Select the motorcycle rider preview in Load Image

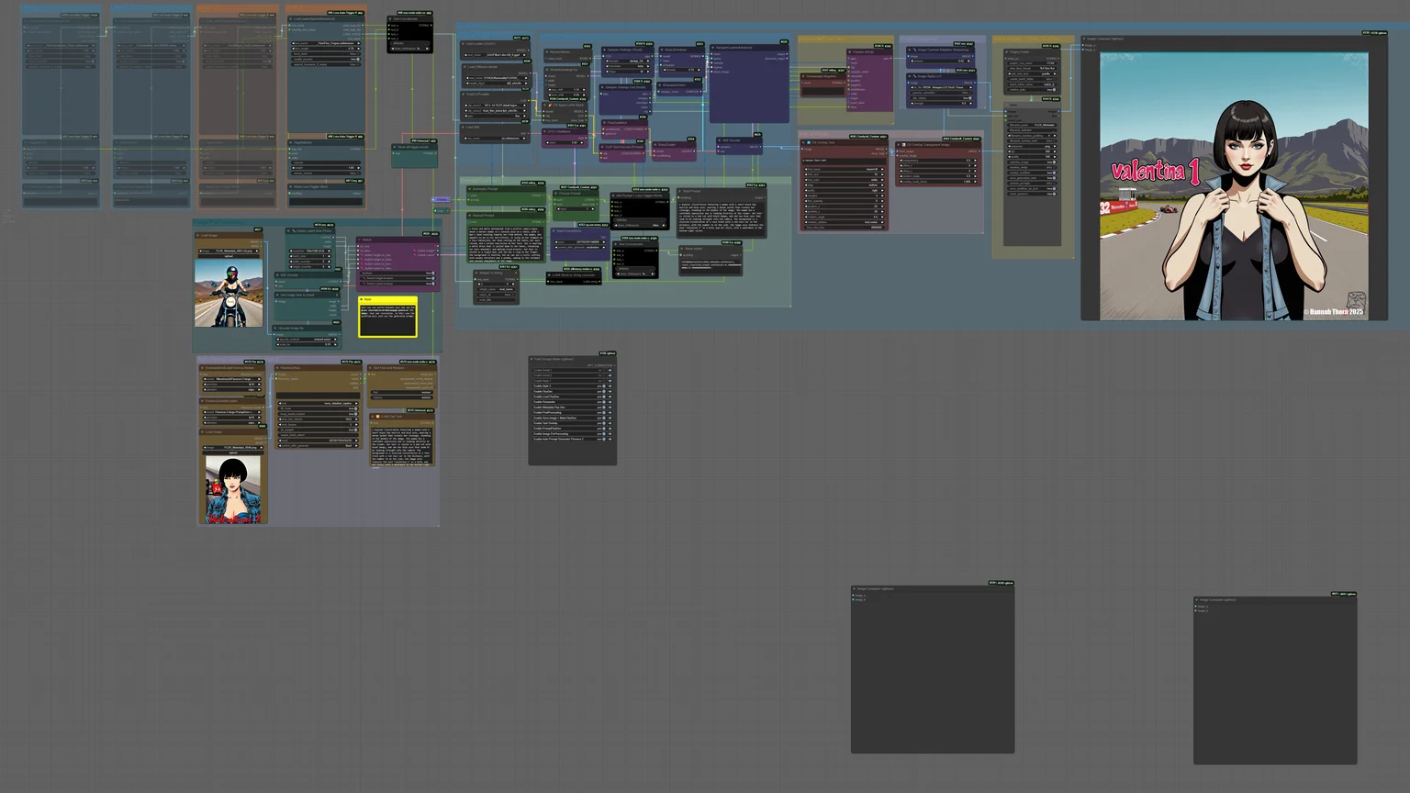[x=229, y=294]
